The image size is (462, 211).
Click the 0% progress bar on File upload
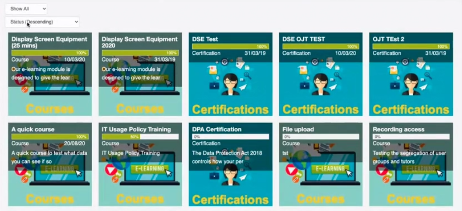tap(321, 137)
